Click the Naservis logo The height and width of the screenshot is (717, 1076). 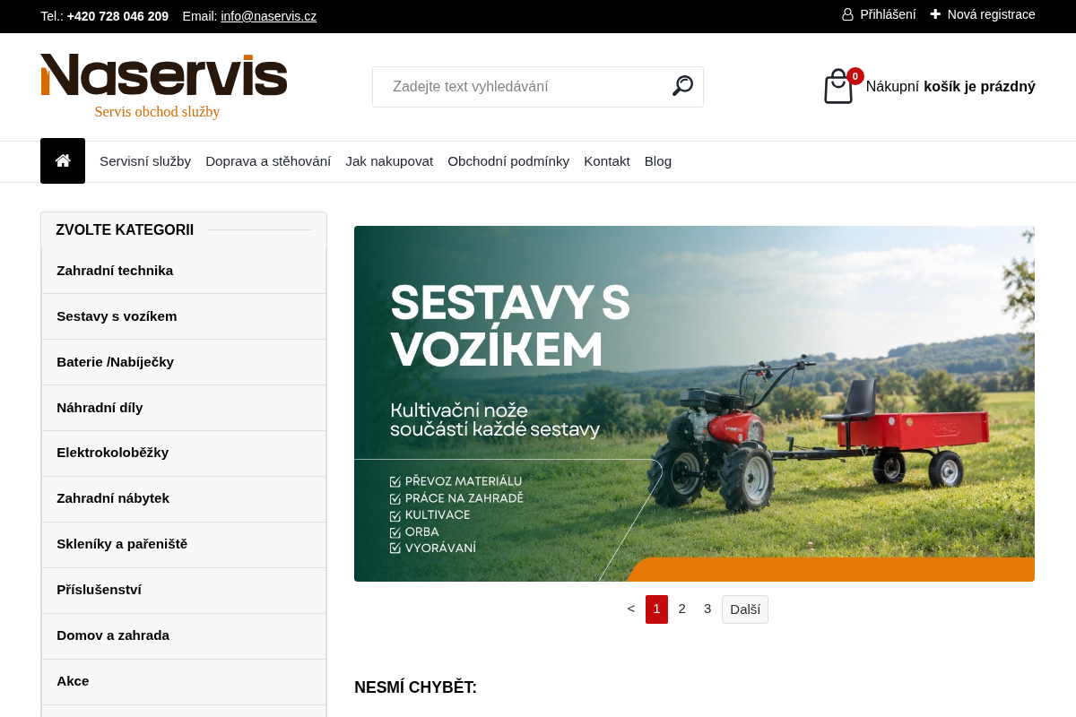coord(164,75)
